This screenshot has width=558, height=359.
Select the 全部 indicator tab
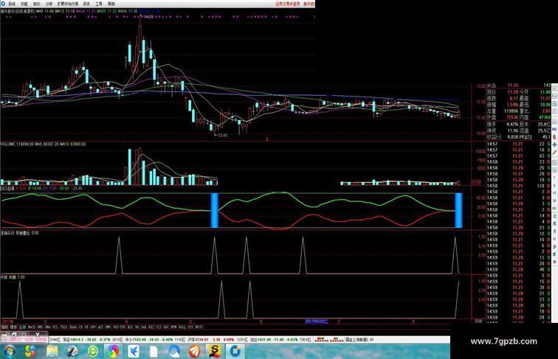(22, 327)
